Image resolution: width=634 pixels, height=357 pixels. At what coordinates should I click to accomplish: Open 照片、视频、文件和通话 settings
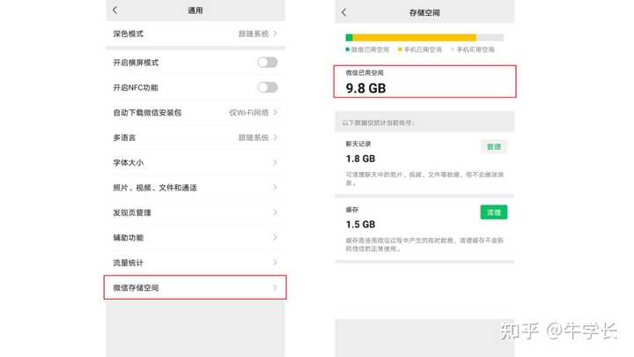pyautogui.click(x=195, y=188)
